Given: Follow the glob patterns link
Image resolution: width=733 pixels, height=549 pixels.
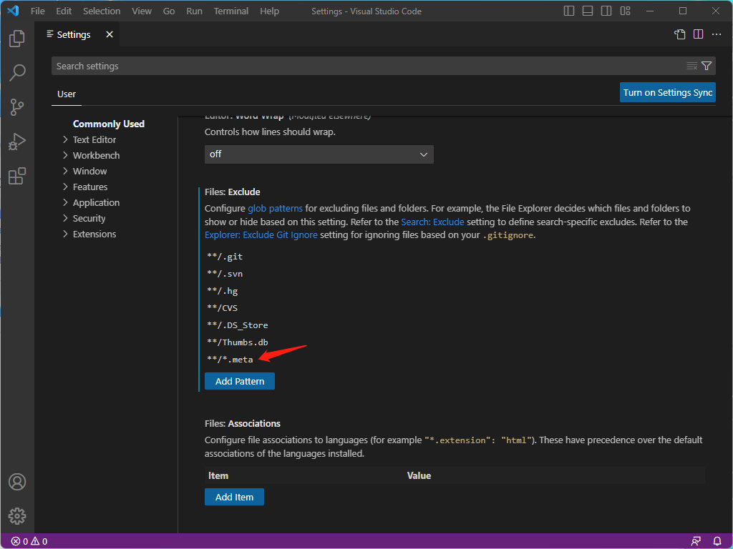Looking at the screenshot, I should click(x=275, y=208).
